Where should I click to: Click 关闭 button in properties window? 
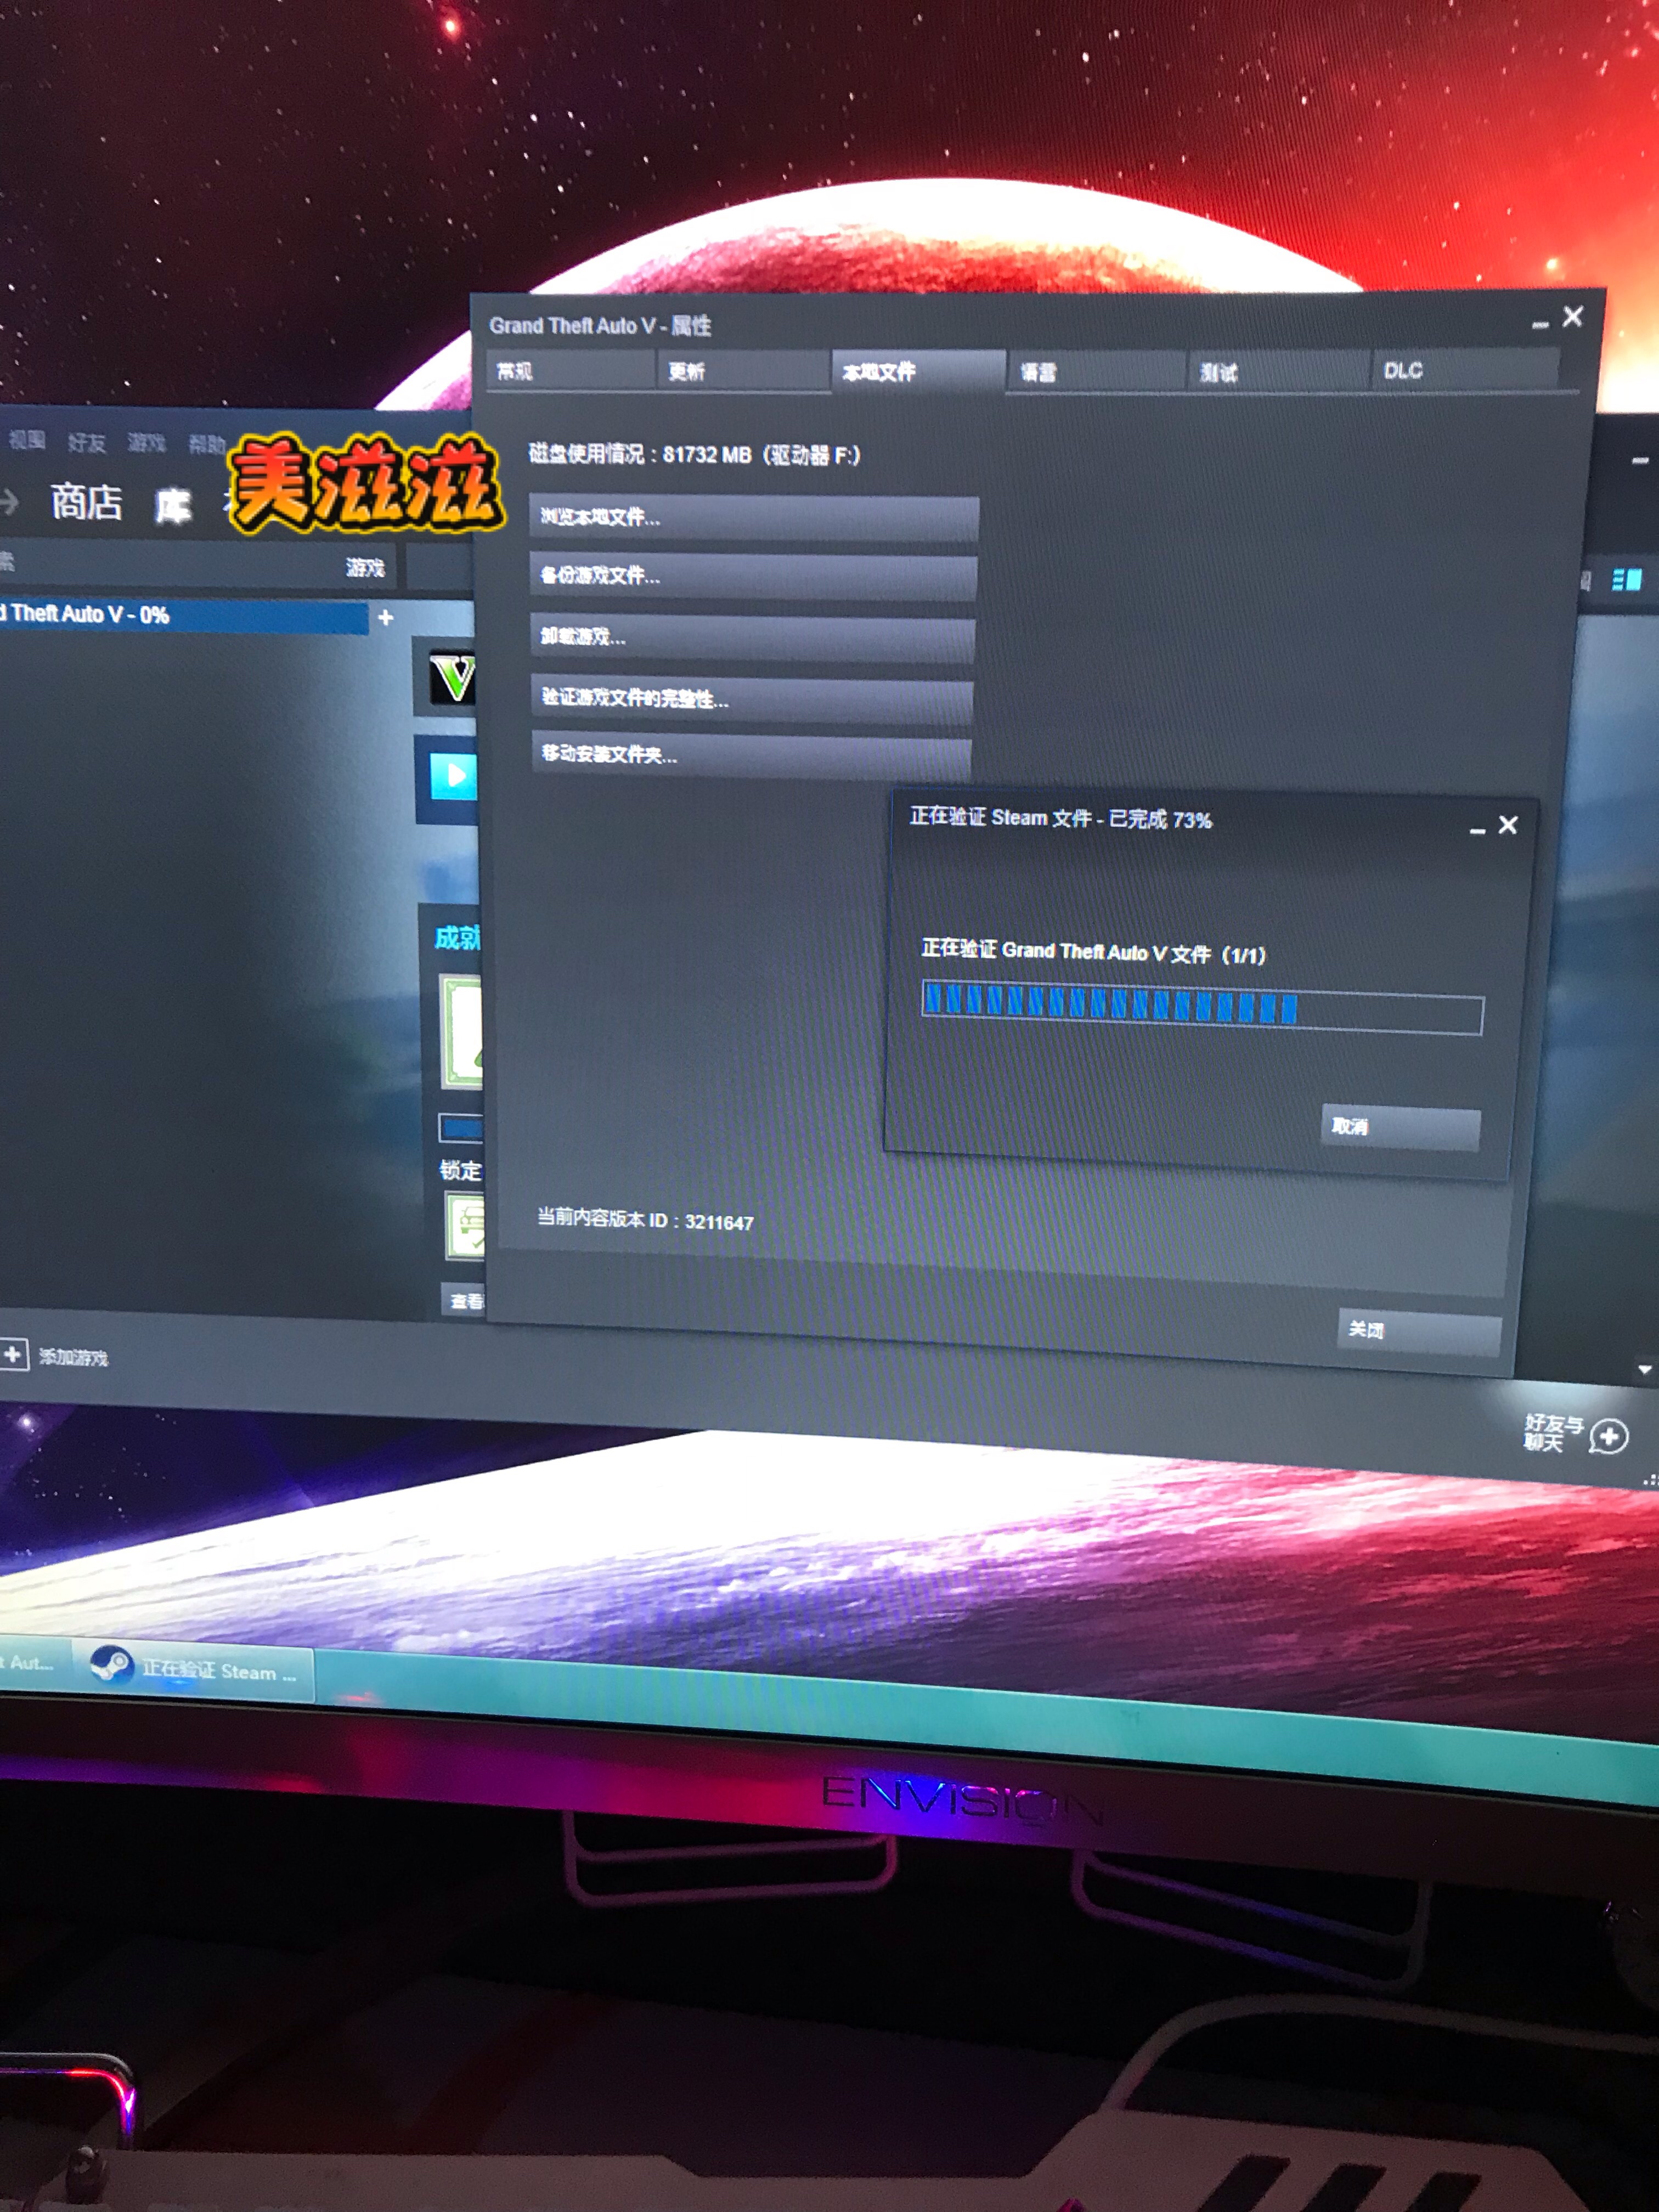(1419, 1332)
